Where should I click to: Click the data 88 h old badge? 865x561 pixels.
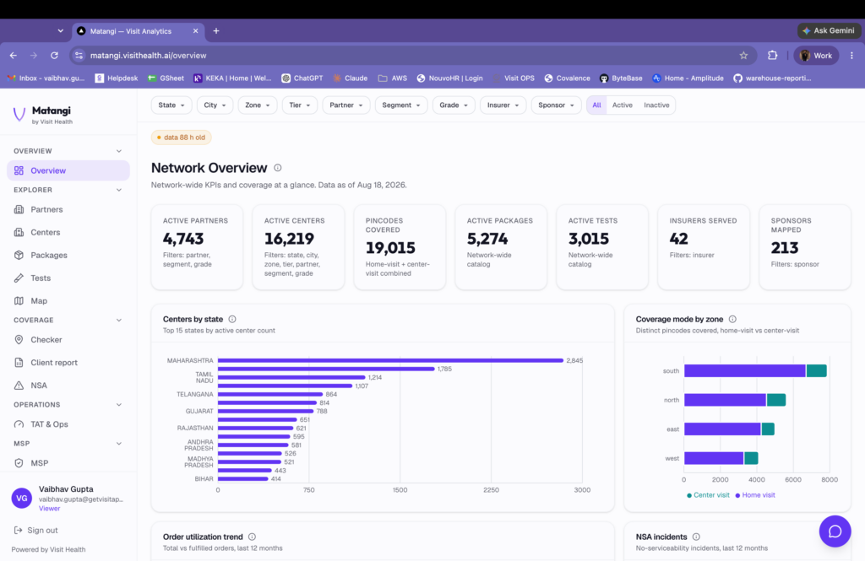coord(181,138)
